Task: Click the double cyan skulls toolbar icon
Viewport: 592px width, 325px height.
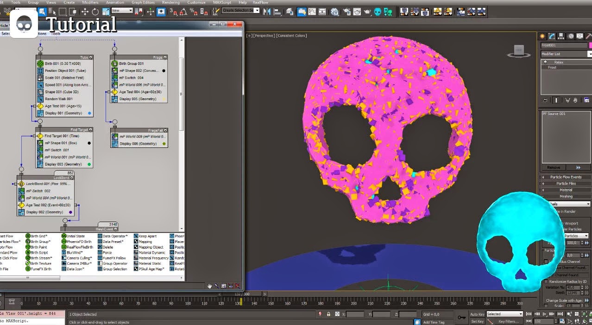Action: click(x=388, y=12)
